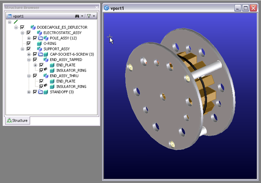Click the binoculars find icon
Screen dimensions: 261x183
pos(77,16)
